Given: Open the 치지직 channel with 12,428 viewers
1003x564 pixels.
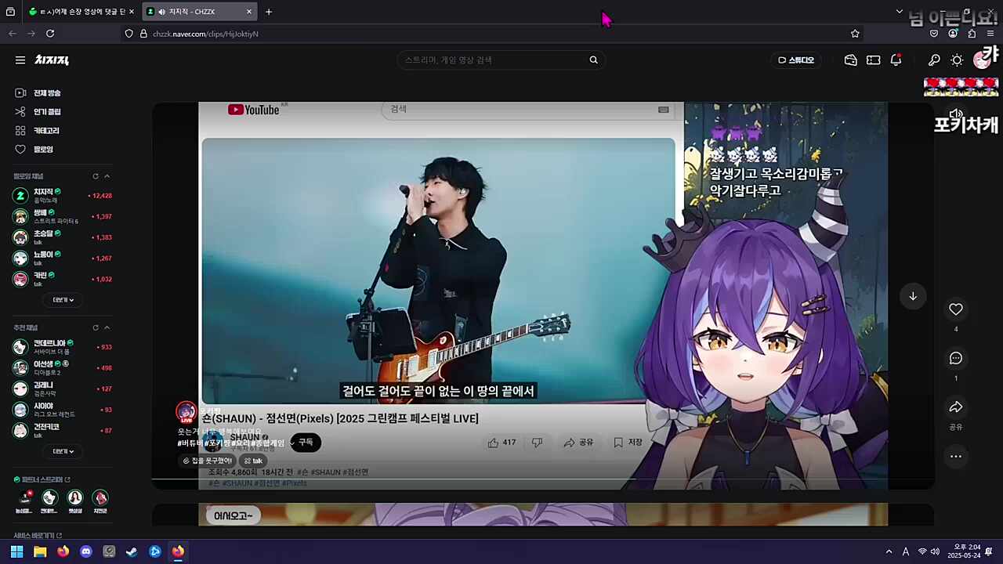Looking at the screenshot, I should [63, 196].
